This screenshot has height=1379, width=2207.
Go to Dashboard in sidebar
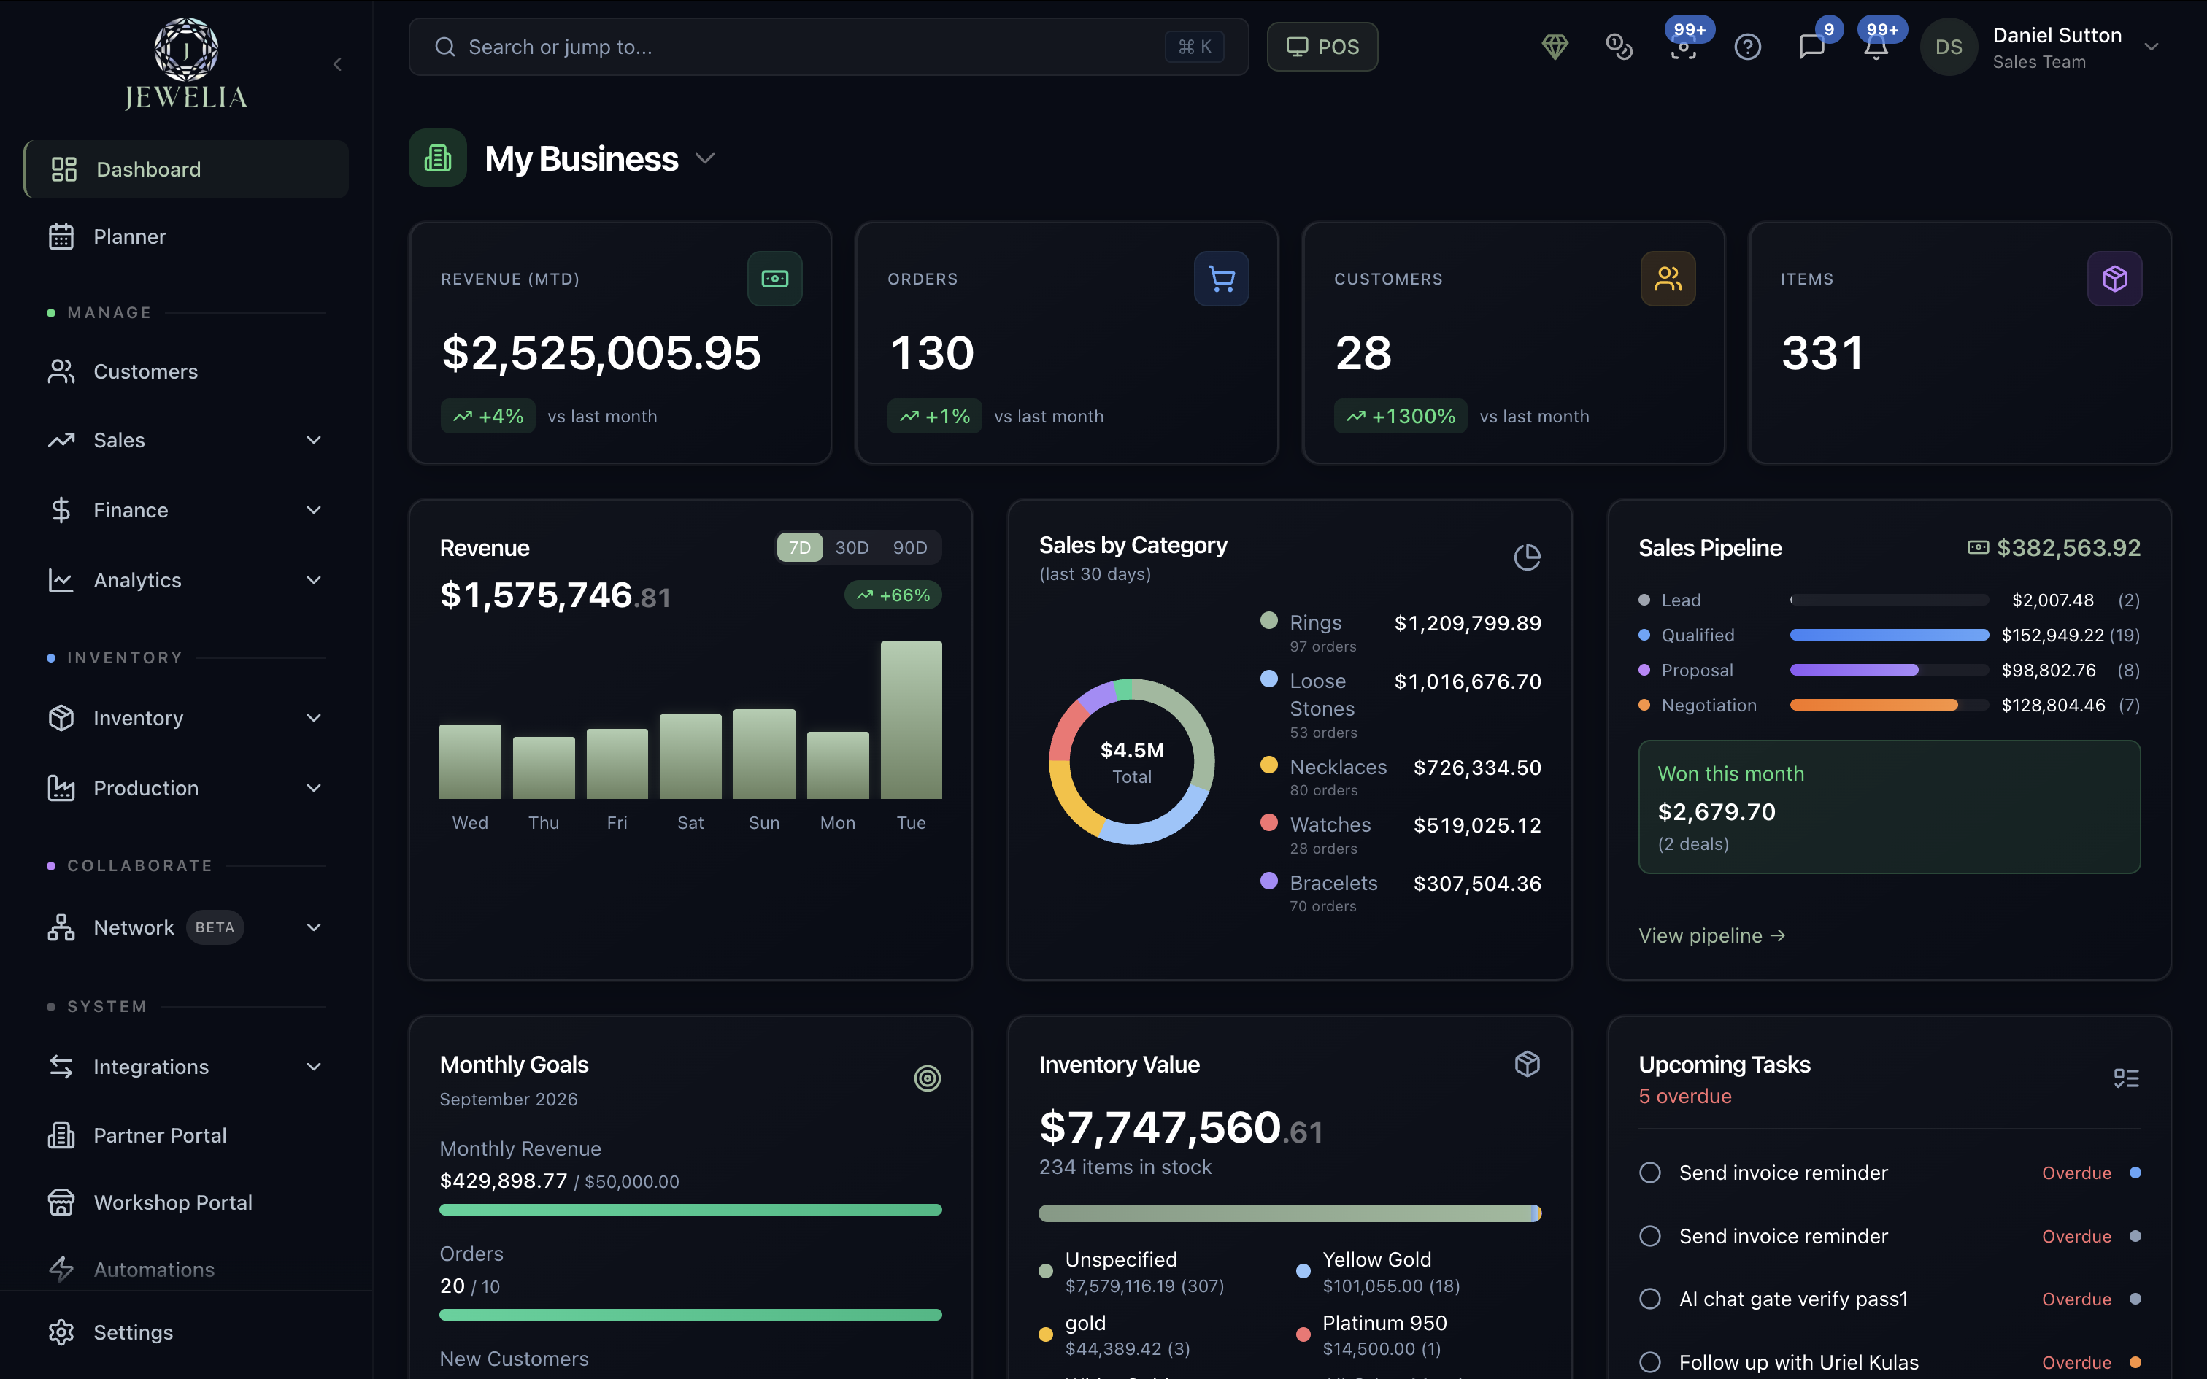pos(186,169)
